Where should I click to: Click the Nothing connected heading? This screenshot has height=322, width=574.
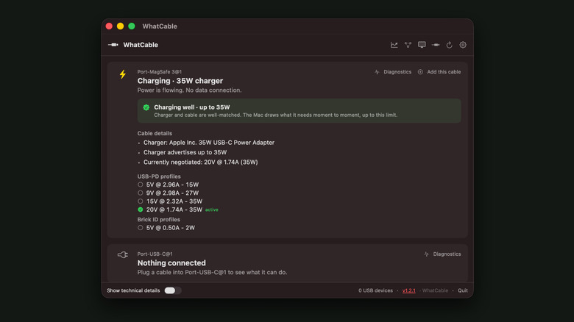[171, 263]
